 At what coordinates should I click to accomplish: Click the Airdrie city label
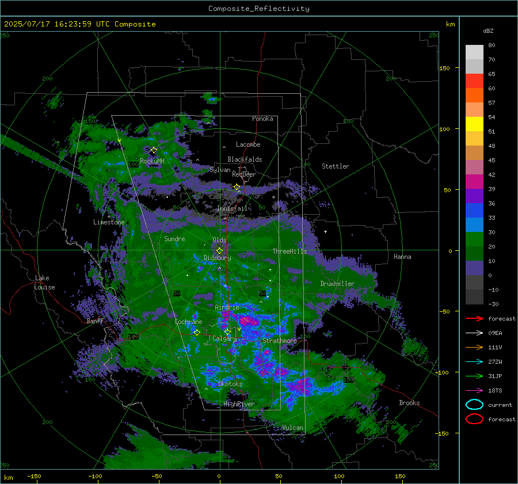pyautogui.click(x=227, y=307)
